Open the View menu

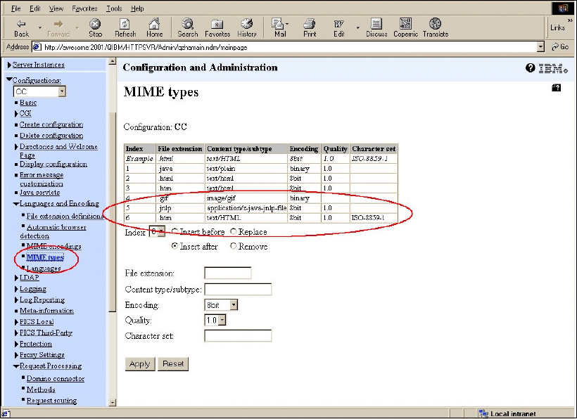click(56, 8)
